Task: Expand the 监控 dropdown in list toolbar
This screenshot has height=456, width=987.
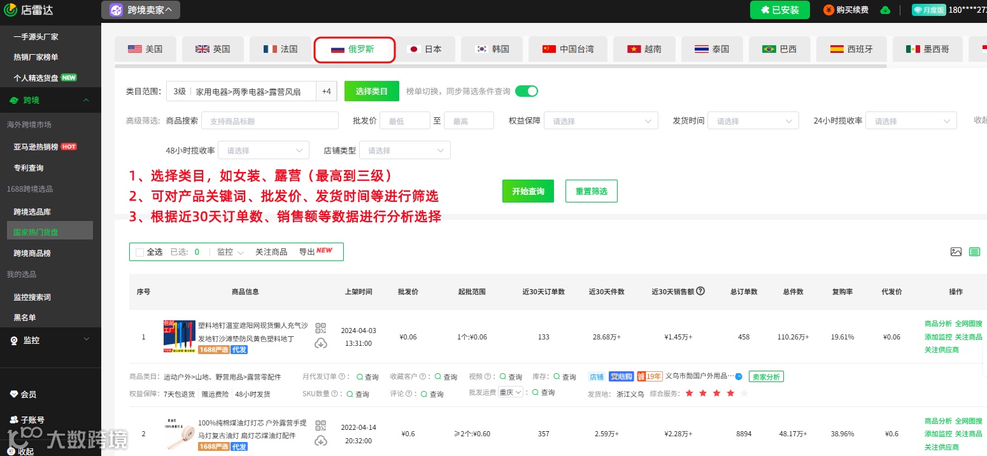Action: [231, 252]
